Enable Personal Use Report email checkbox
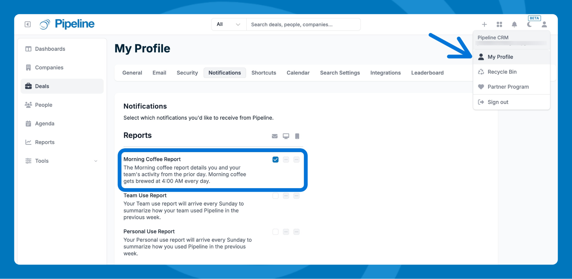The image size is (572, 279). [x=275, y=232]
